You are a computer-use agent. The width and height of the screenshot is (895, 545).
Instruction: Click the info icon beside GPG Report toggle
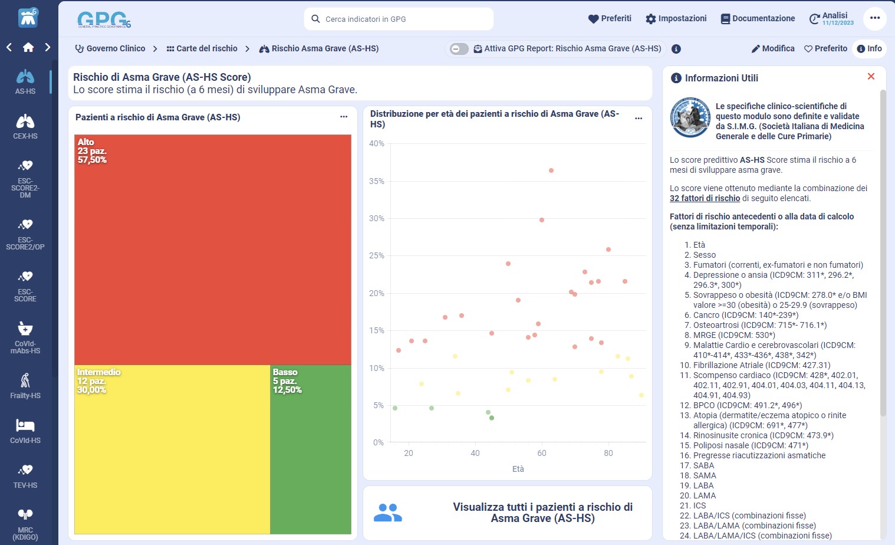point(676,49)
